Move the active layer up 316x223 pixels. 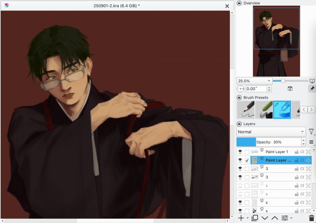pos(275,218)
